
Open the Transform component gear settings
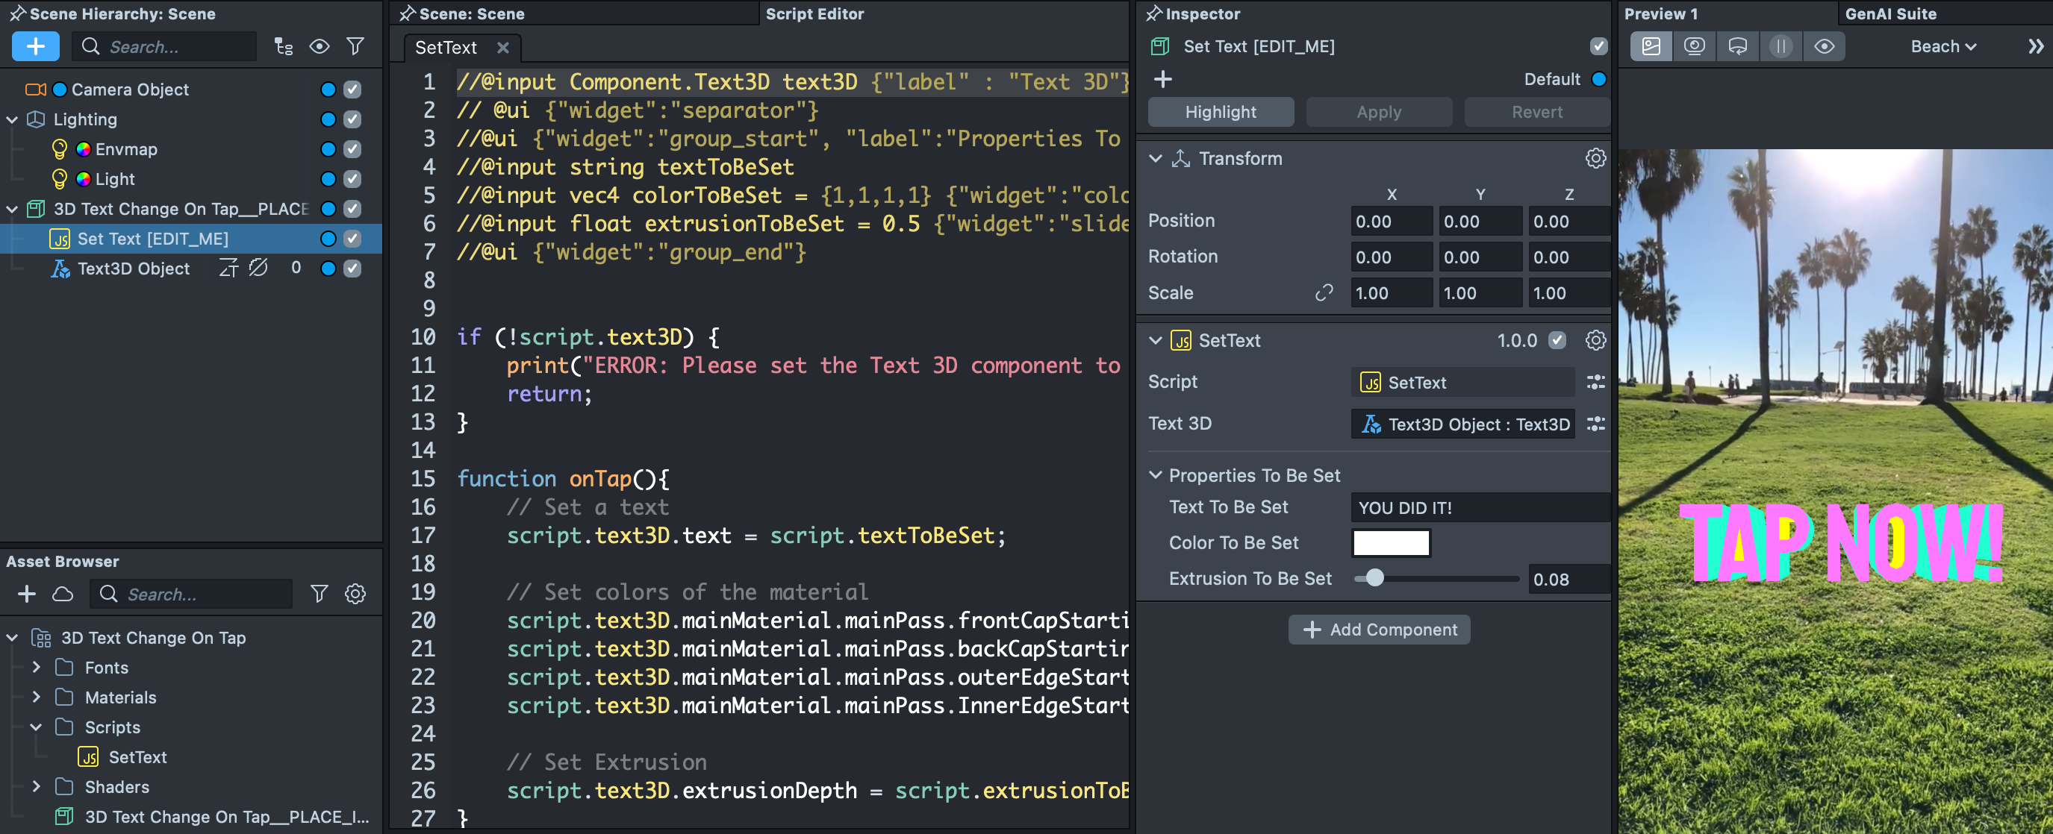(x=1595, y=158)
